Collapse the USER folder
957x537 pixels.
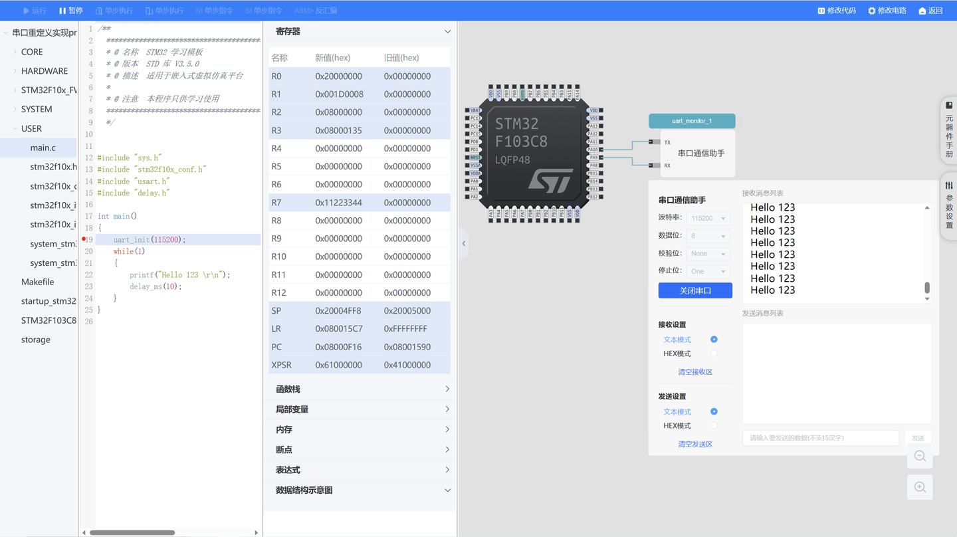coord(32,128)
